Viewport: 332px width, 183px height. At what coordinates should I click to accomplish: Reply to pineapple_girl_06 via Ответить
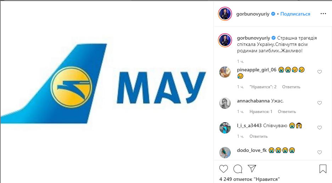[x=291, y=87]
